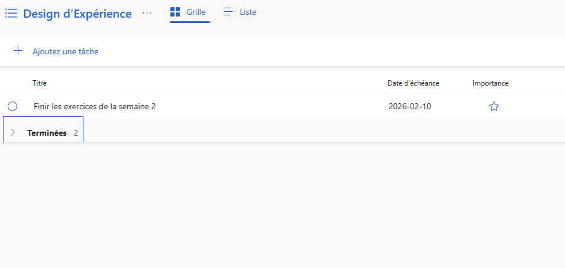Viewport: 565px width, 268px height.
Task: Expand the Terminées section chevron
Action: 13,133
